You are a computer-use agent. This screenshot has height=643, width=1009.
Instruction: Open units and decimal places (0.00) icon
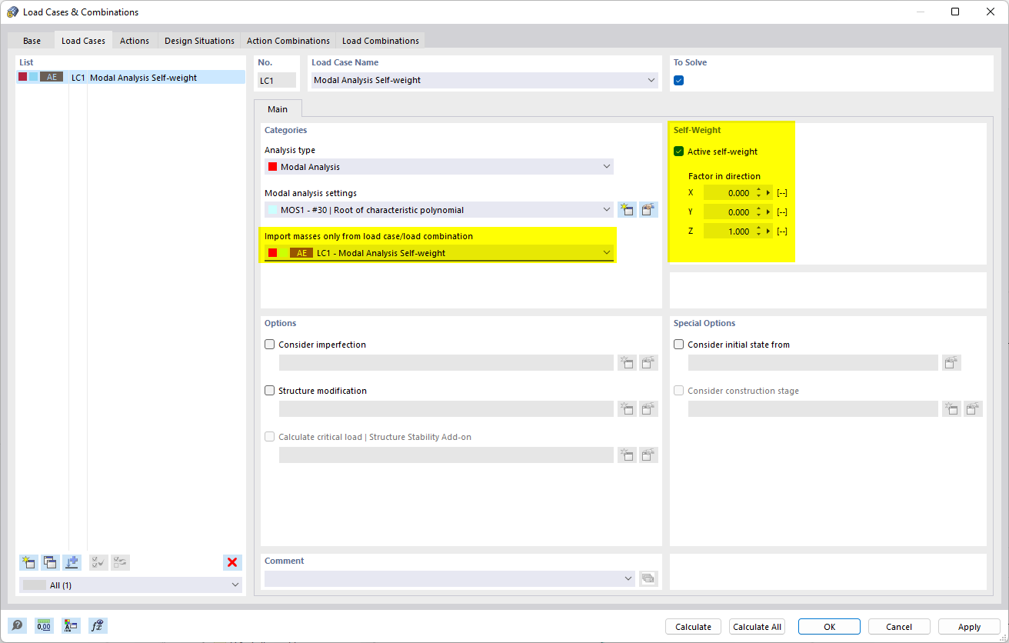click(x=44, y=626)
